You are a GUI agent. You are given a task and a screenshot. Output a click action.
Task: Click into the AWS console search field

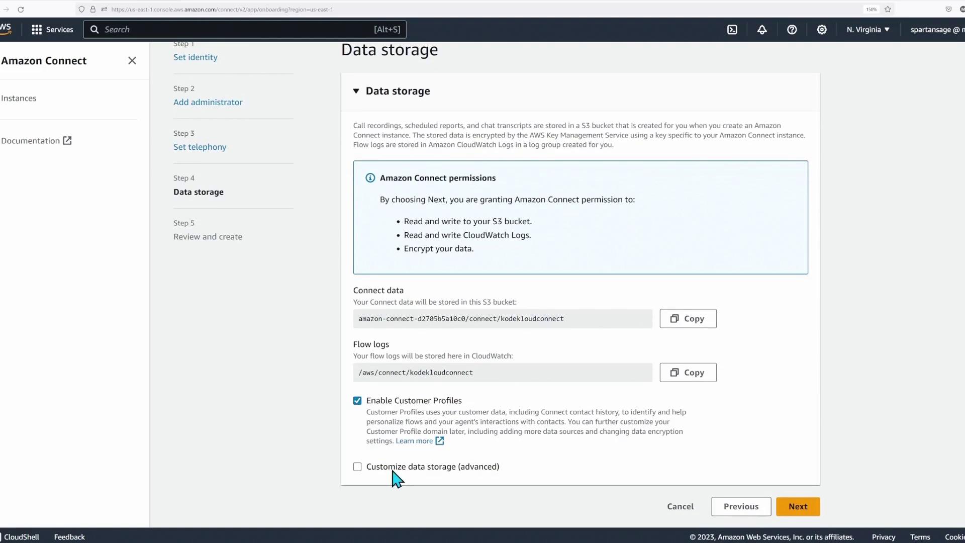pyautogui.click(x=236, y=30)
